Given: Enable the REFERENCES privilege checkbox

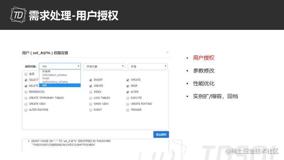Looking at the screenshot, I should tap(26, 92).
